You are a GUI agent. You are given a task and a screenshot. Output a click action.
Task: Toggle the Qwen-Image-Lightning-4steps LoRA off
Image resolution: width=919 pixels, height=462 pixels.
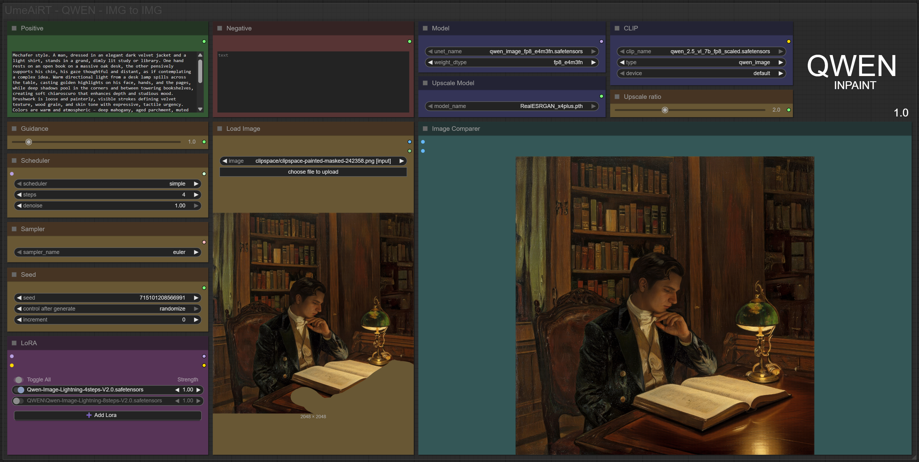pyautogui.click(x=19, y=390)
